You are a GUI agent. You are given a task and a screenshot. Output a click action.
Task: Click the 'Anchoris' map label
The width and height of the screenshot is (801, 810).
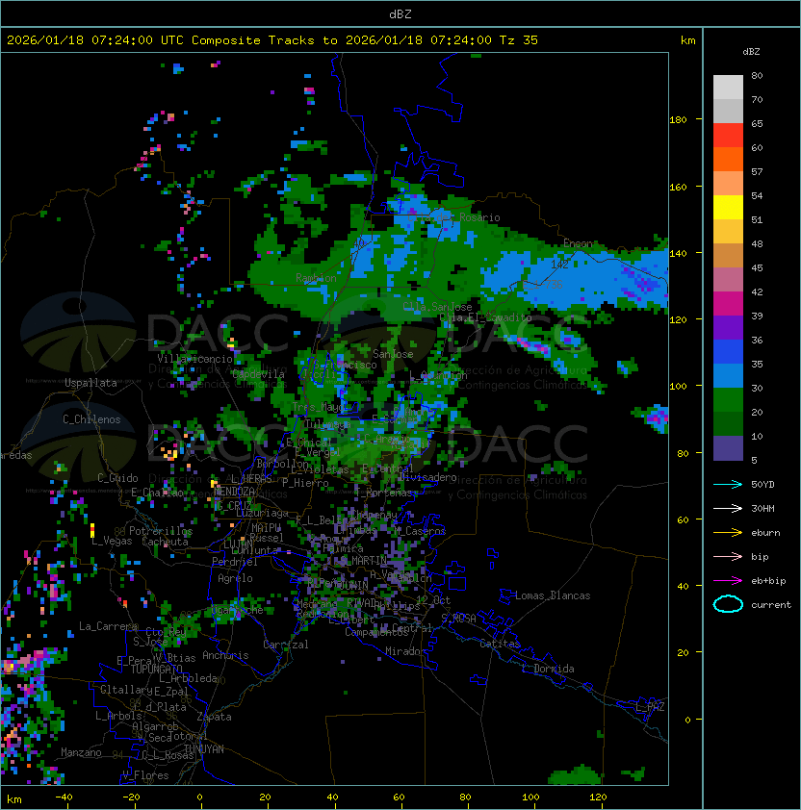coord(225,655)
